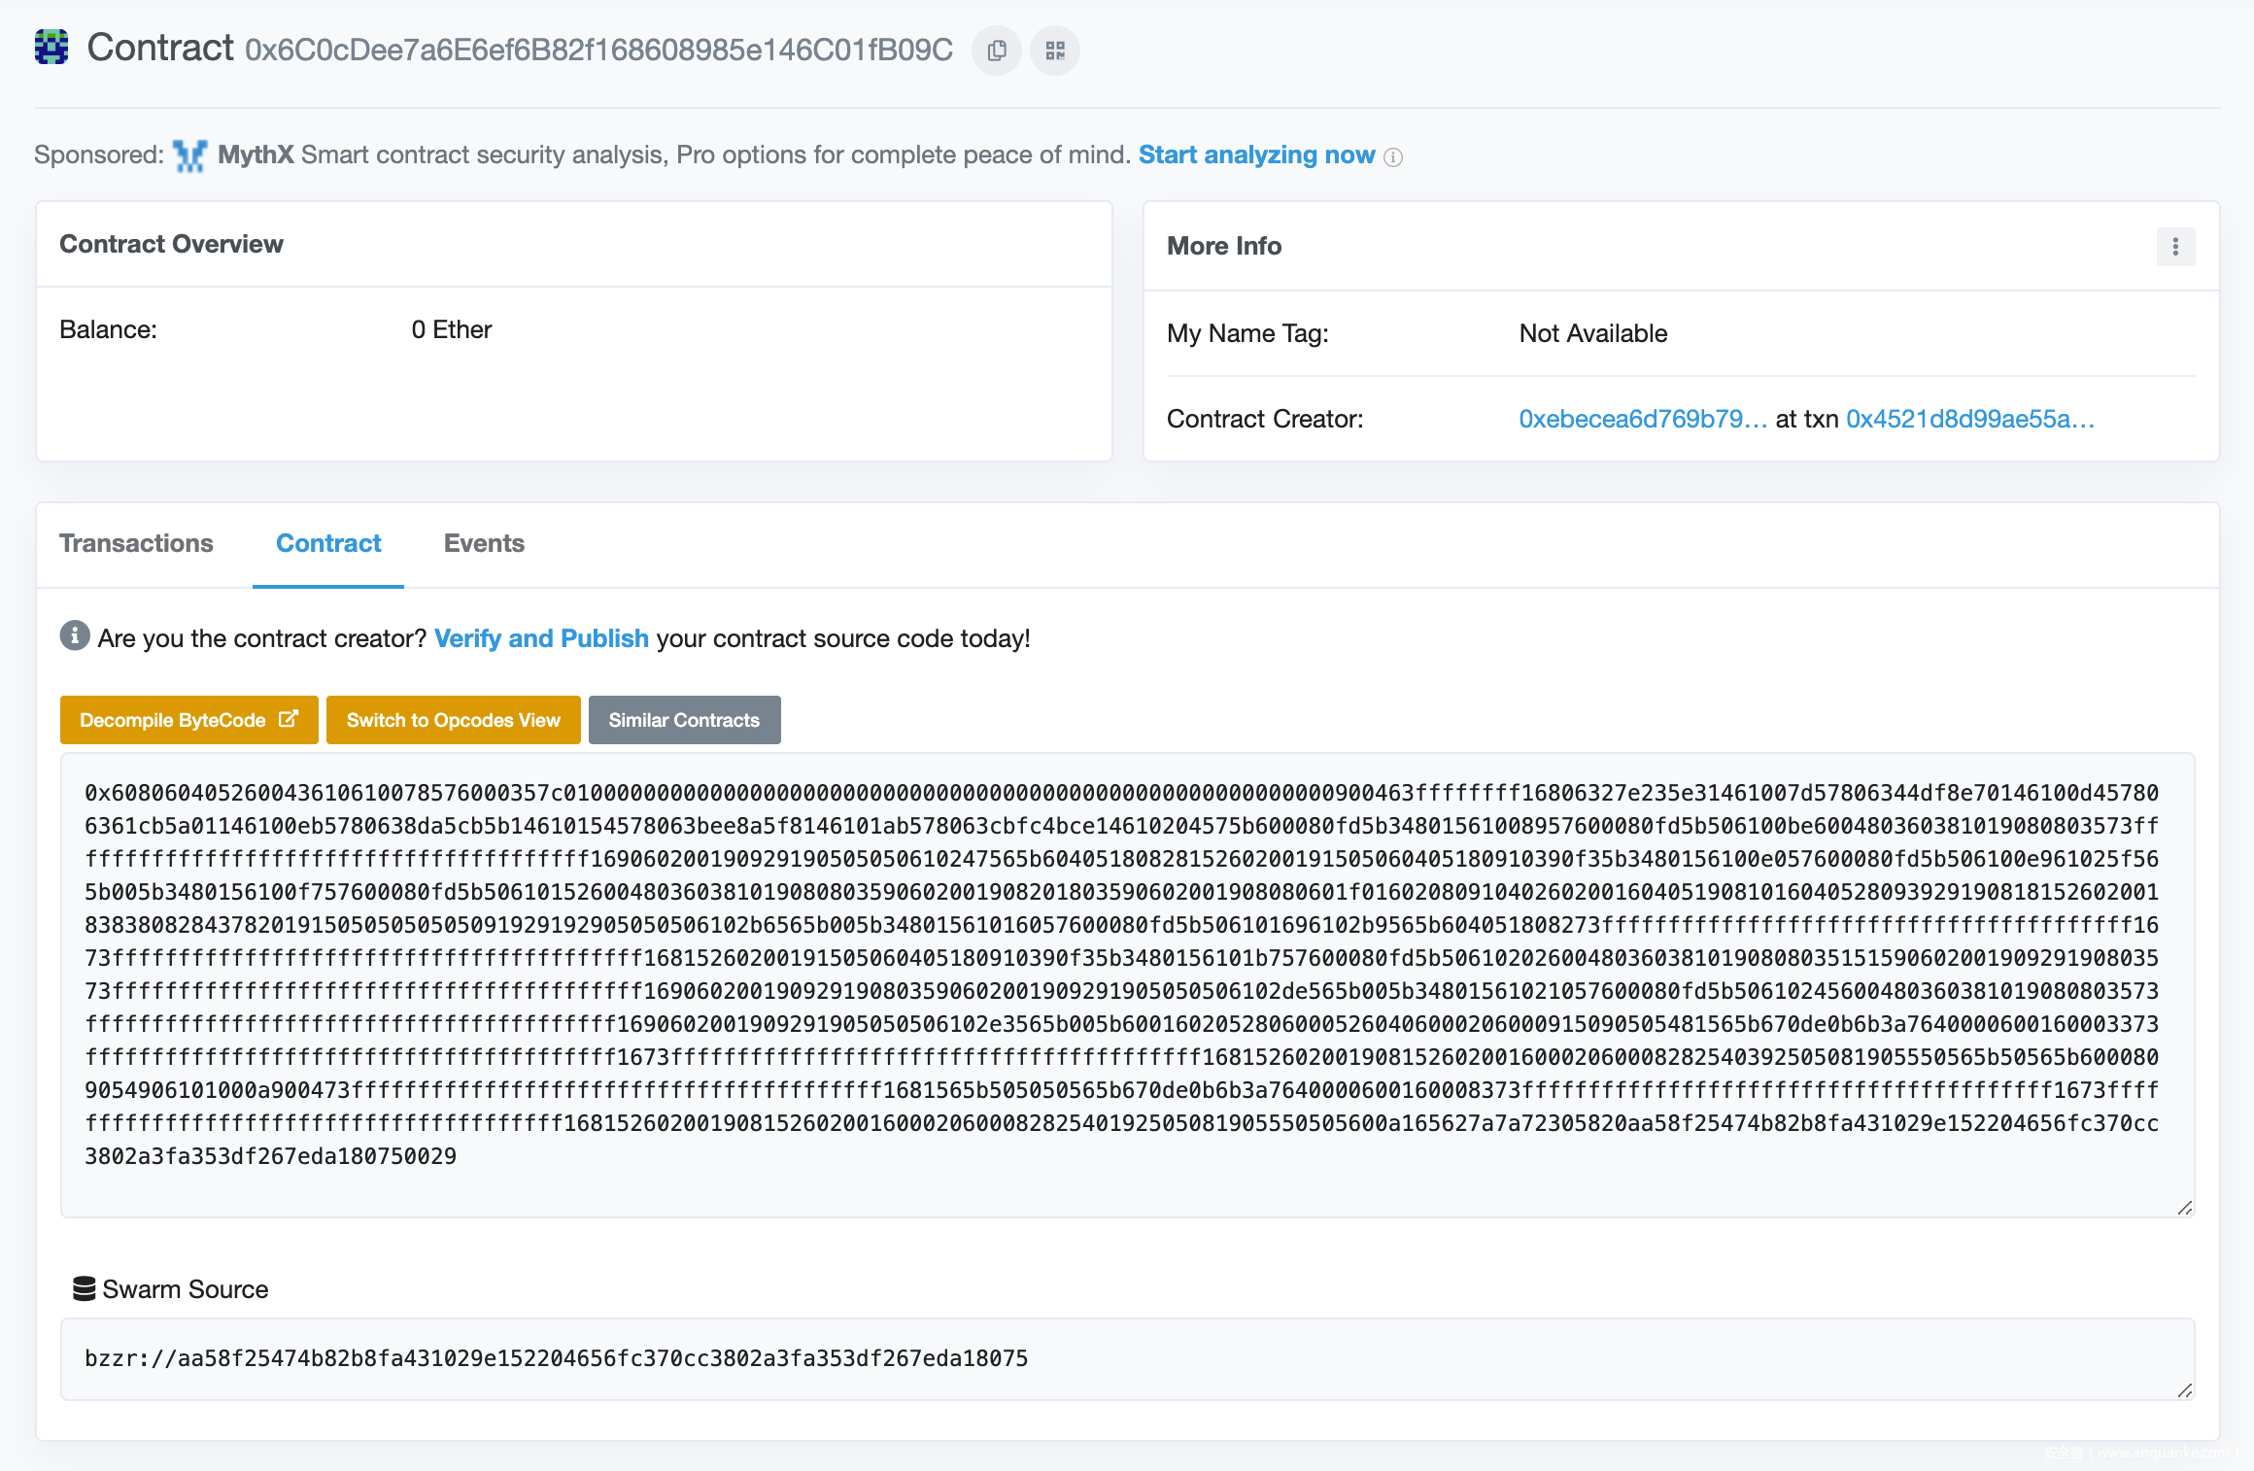
Task: Copy the contract address to clipboard
Action: (996, 51)
